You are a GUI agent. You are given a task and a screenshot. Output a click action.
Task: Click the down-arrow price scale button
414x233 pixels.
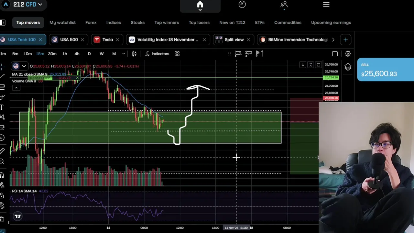point(303,65)
